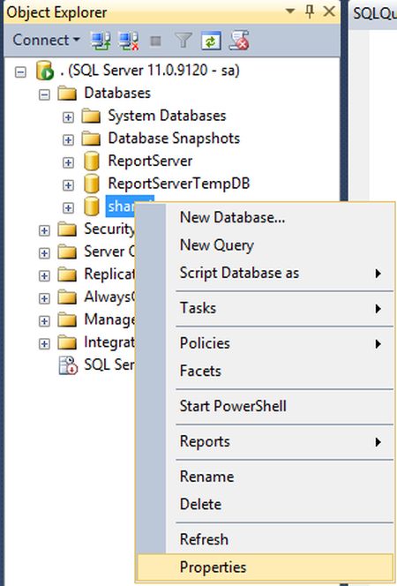Choose Delete from context menu
This screenshot has height=586, width=397.
(266, 504)
